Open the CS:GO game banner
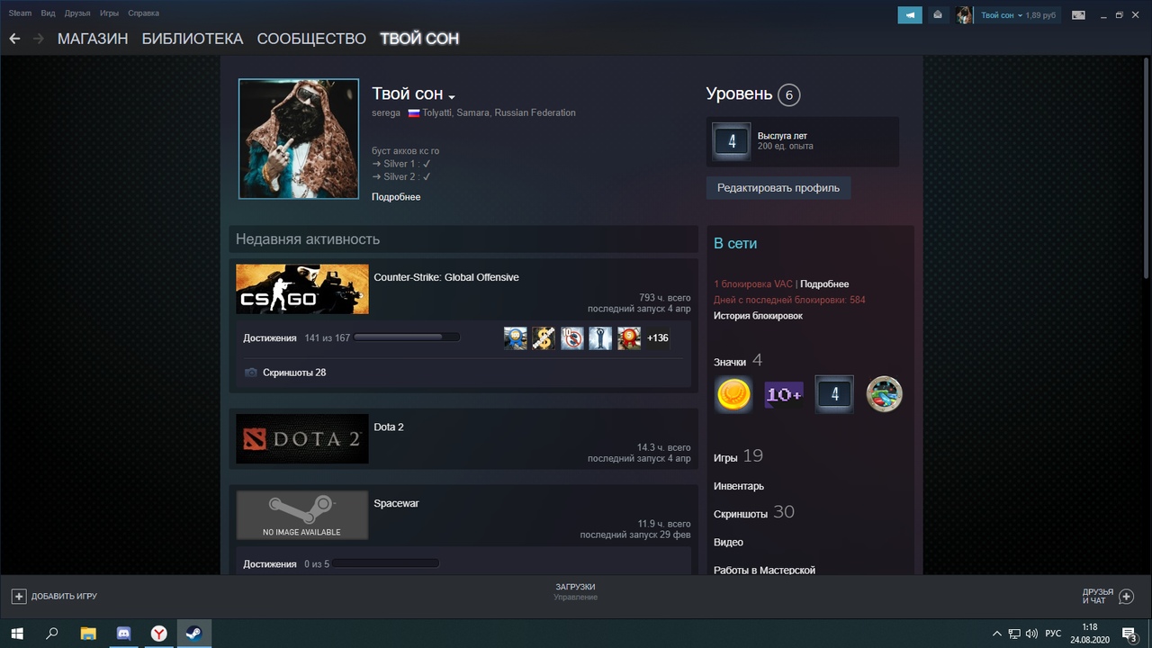1152x648 pixels. [x=302, y=289]
